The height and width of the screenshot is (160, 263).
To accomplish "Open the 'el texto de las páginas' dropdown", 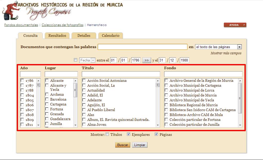I will [218, 47].
